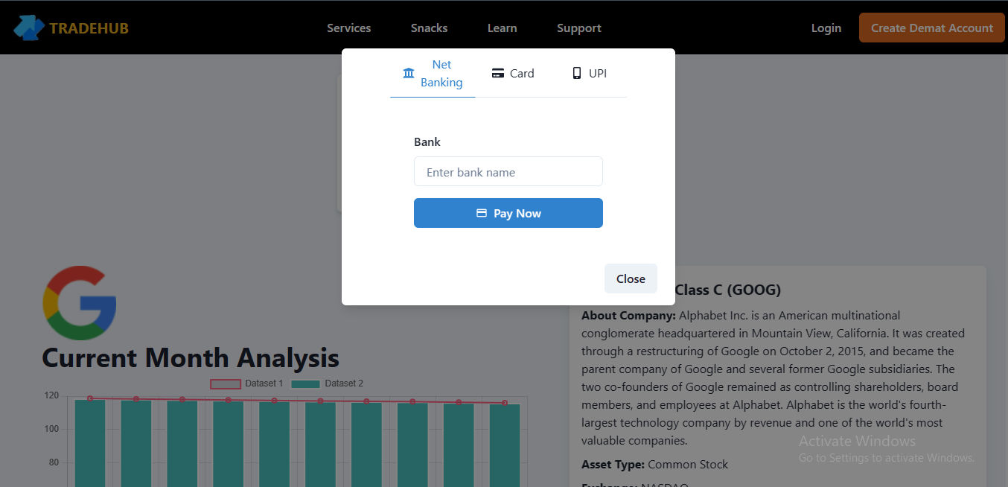
Task: Click the Google G logo image
Action: point(80,303)
